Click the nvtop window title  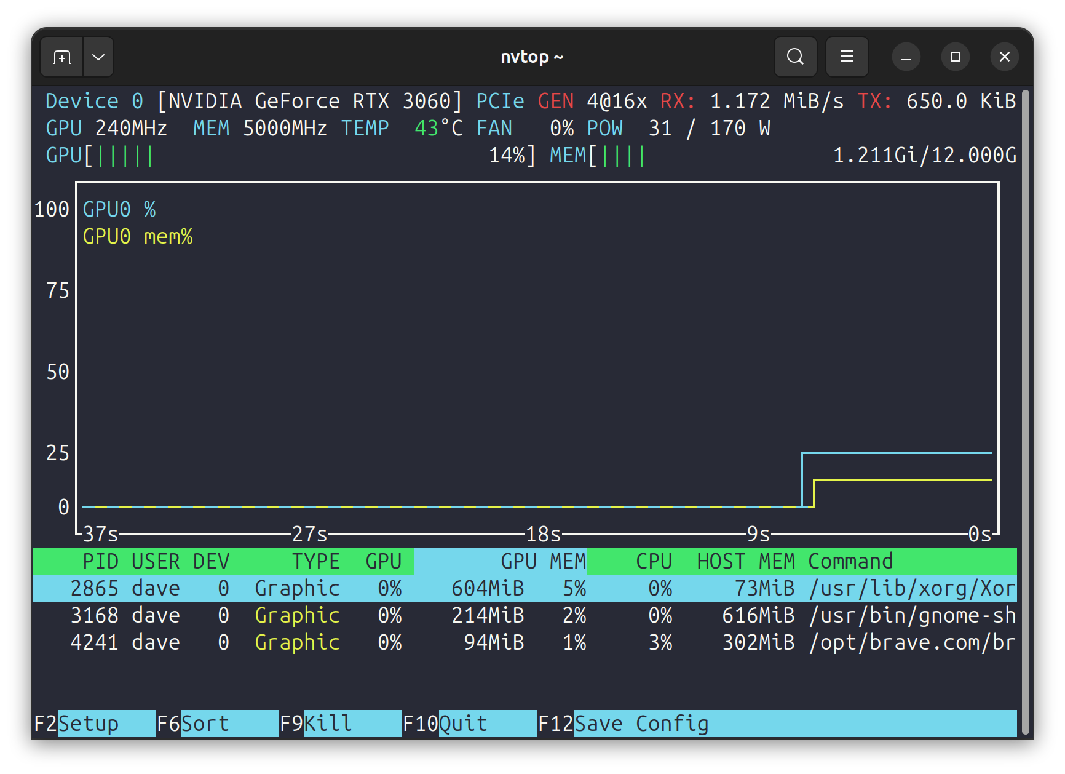point(532,57)
